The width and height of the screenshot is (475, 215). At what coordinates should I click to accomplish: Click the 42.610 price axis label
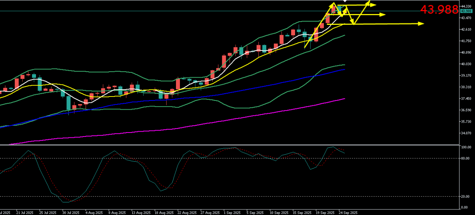click(466, 29)
